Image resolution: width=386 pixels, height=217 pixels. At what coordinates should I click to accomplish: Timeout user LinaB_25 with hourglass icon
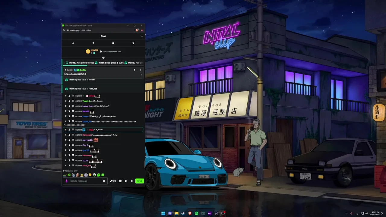pyautogui.click(x=69, y=121)
